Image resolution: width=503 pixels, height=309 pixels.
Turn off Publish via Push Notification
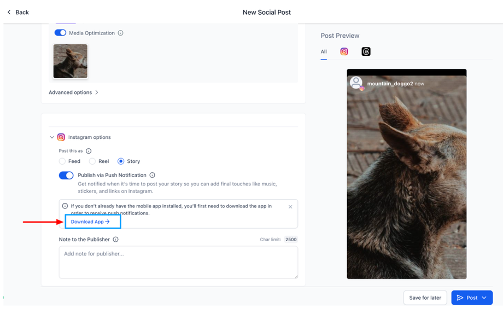point(66,175)
